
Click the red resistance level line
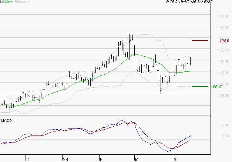point(200,40)
